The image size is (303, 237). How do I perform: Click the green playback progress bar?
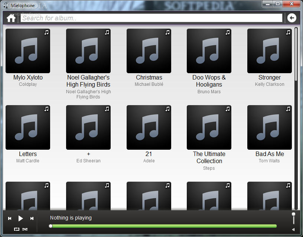coord(163,226)
